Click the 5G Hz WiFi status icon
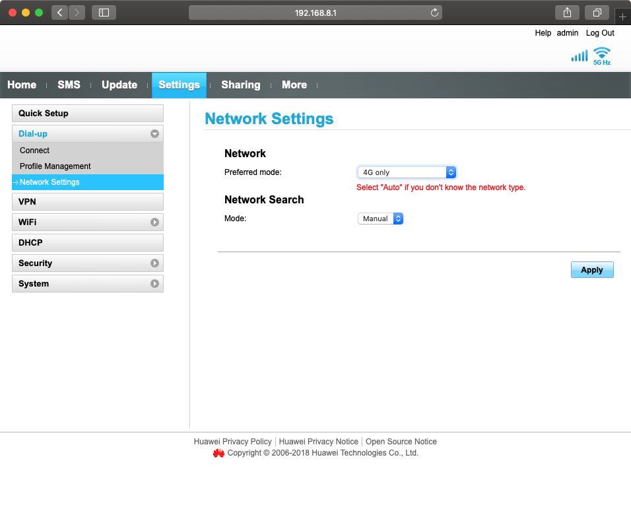Screen dimensions: 631x513 click(x=601, y=55)
